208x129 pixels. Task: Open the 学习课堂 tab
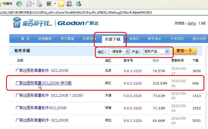[x=67, y=39]
